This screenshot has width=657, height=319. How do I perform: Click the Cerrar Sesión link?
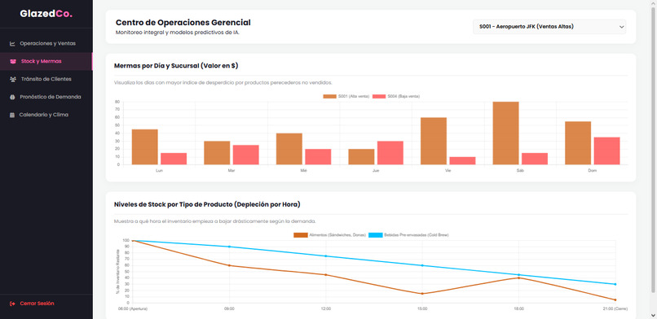37,304
